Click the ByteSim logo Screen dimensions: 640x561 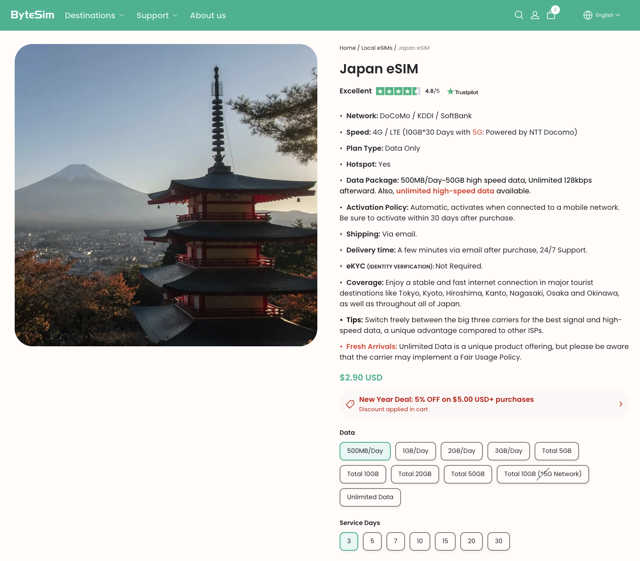click(x=32, y=15)
